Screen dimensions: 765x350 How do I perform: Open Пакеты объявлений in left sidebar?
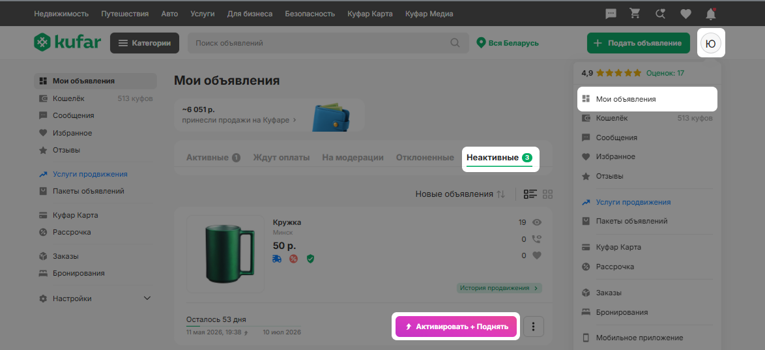click(96, 191)
